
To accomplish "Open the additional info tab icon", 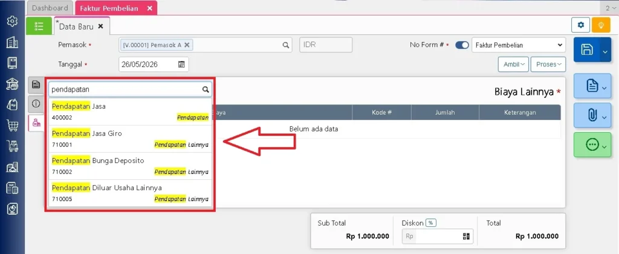I will (36, 104).
